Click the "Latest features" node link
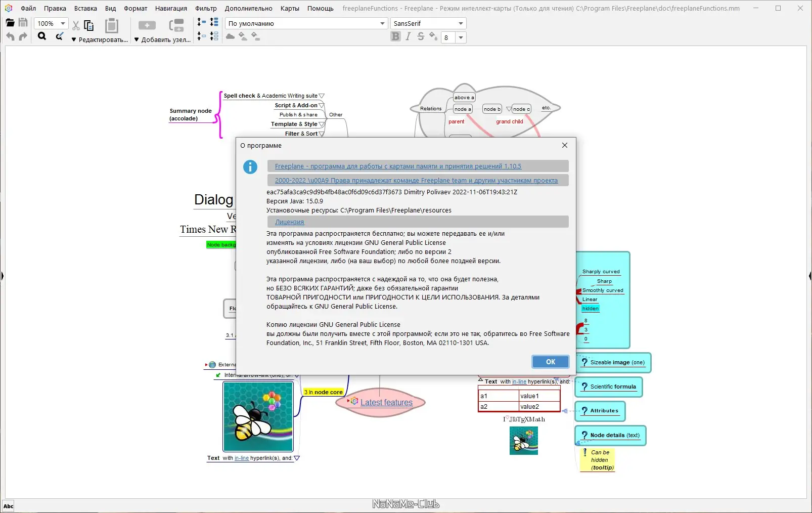The width and height of the screenshot is (812, 513). pyautogui.click(x=386, y=402)
